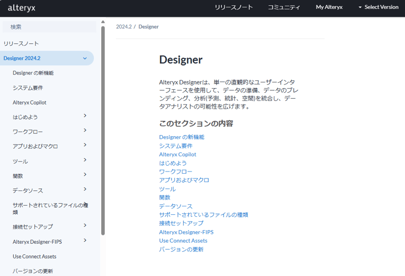Follow the 関数 content link

click(x=165, y=198)
